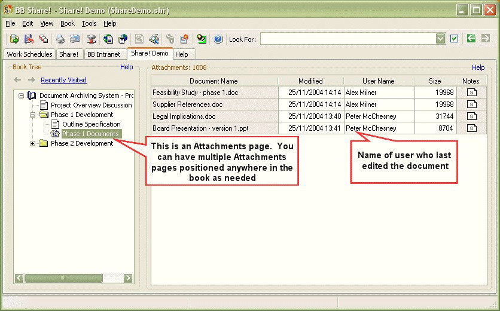Viewport: 500px width, 311px height.
Task: Select the Share! Demo tab
Action: click(x=150, y=53)
